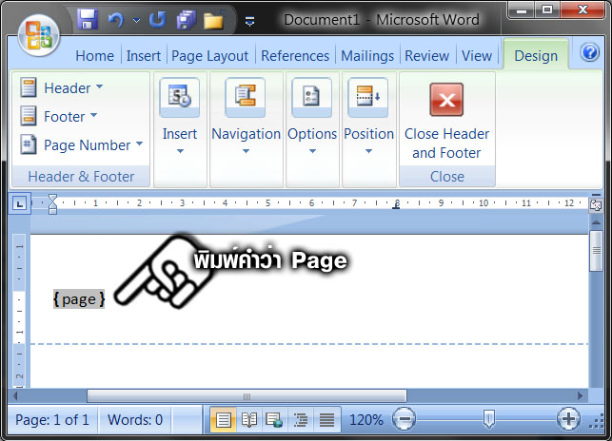Image resolution: width=612 pixels, height=441 pixels.
Task: Click the stacked-windows icon in Quick Access Toolbar
Action: 187,20
